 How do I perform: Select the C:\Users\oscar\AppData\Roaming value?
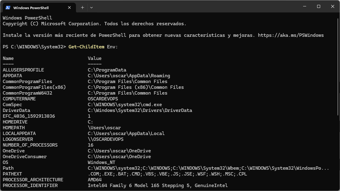click(x=129, y=76)
